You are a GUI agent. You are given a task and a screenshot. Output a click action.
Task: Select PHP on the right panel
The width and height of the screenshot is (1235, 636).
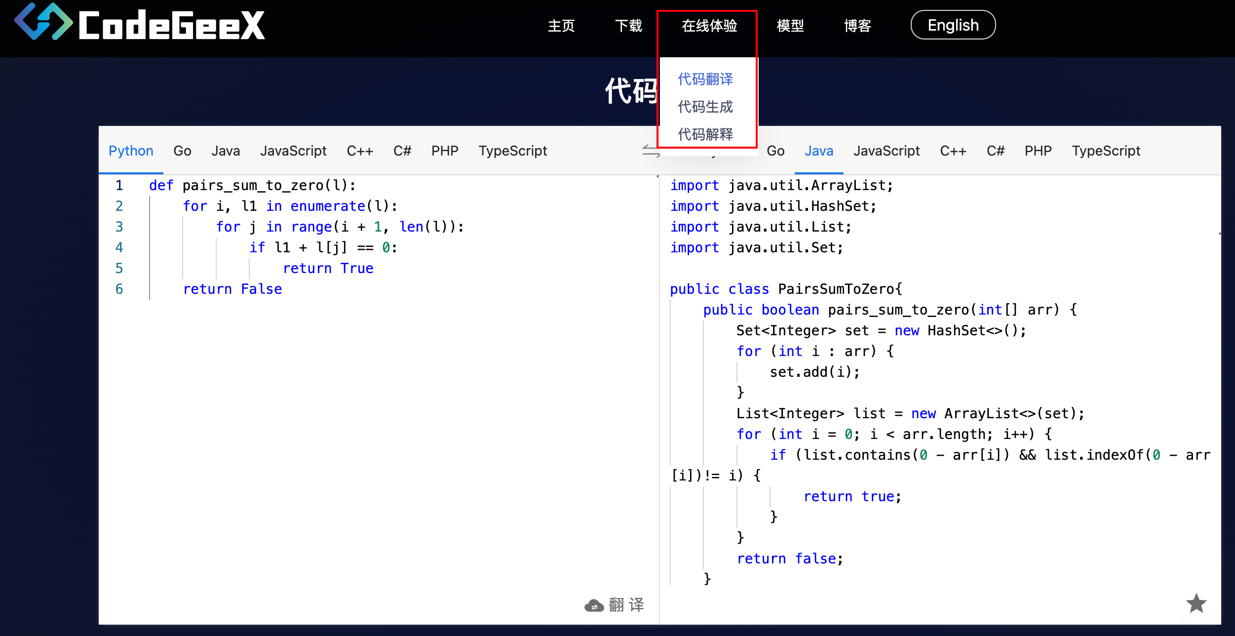point(1038,151)
